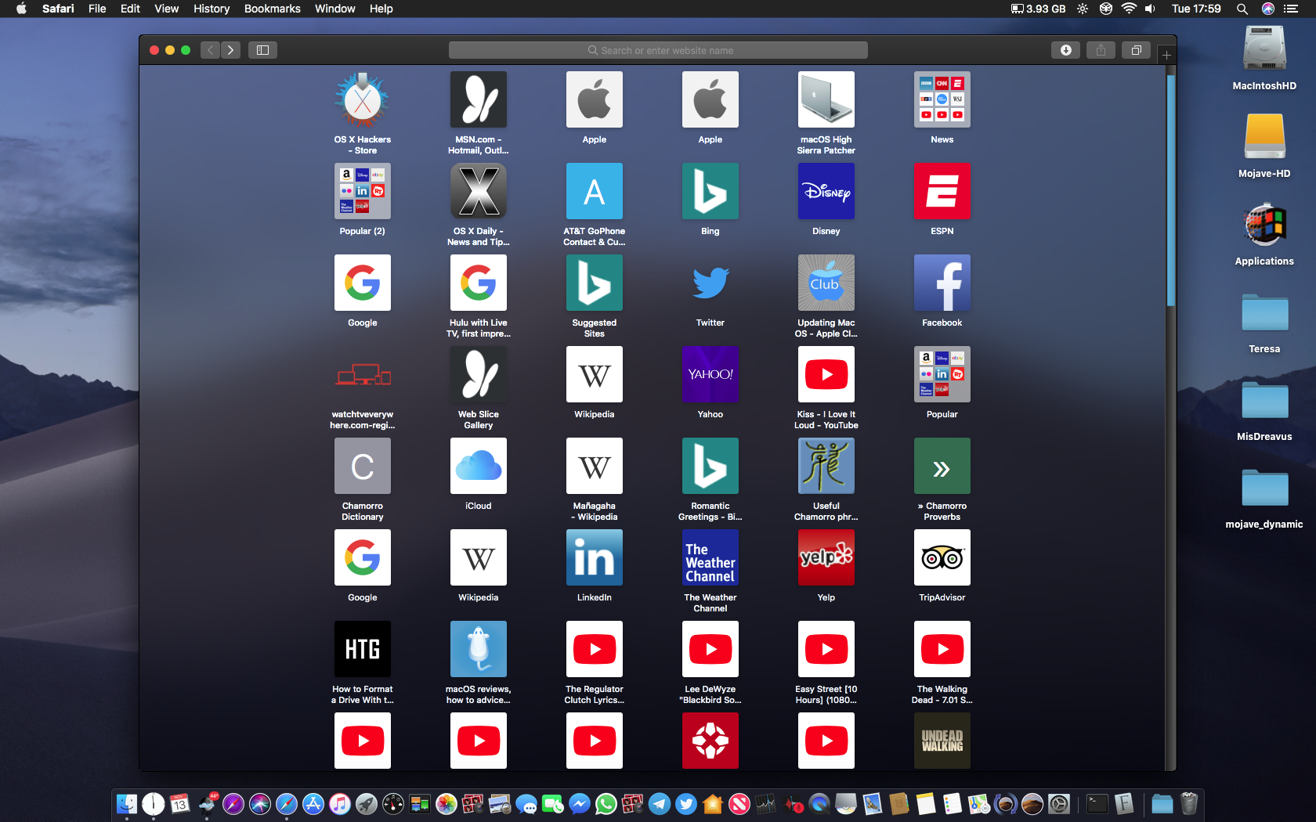Open the watchtveverywhere.com favorite

click(363, 374)
